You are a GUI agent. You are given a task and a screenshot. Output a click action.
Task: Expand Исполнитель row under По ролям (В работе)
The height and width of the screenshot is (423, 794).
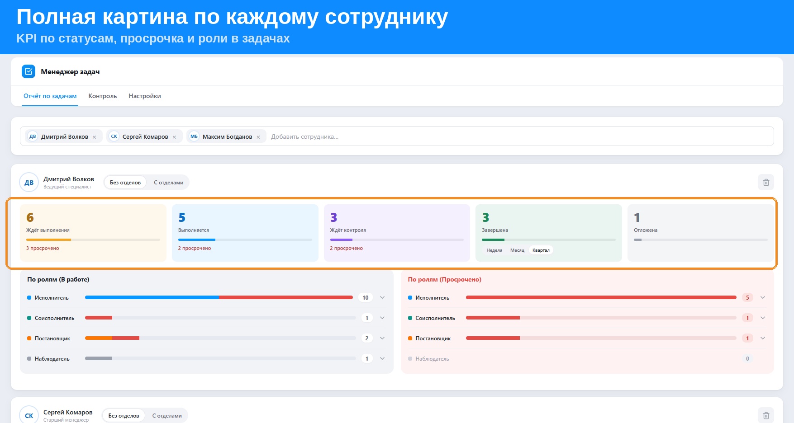tap(382, 297)
